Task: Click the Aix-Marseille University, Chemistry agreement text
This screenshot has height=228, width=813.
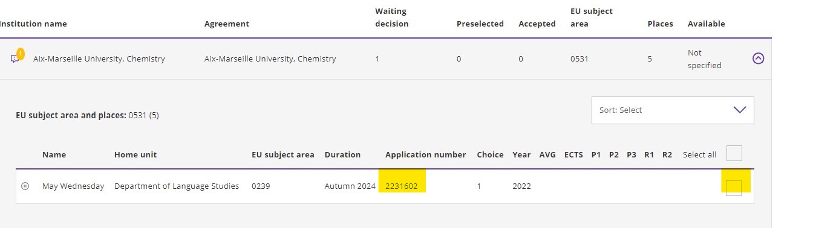Action: click(x=270, y=59)
